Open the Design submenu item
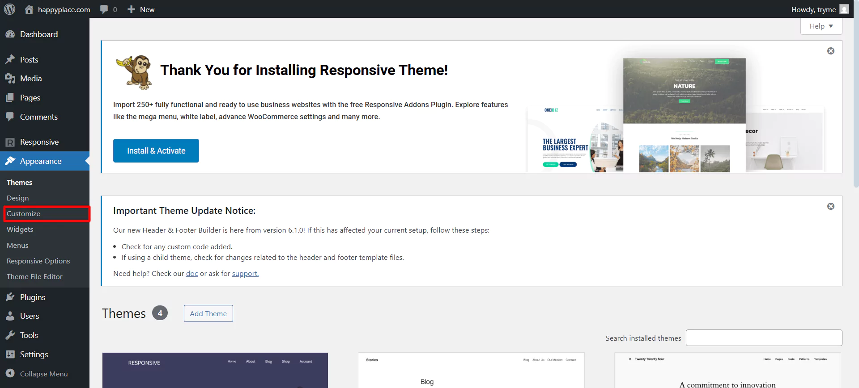The height and width of the screenshot is (388, 859). 18,198
